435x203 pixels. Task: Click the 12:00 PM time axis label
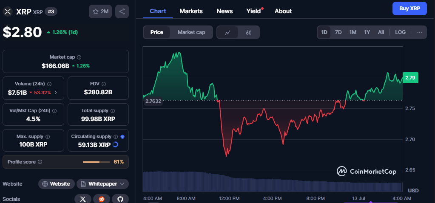click(229, 198)
